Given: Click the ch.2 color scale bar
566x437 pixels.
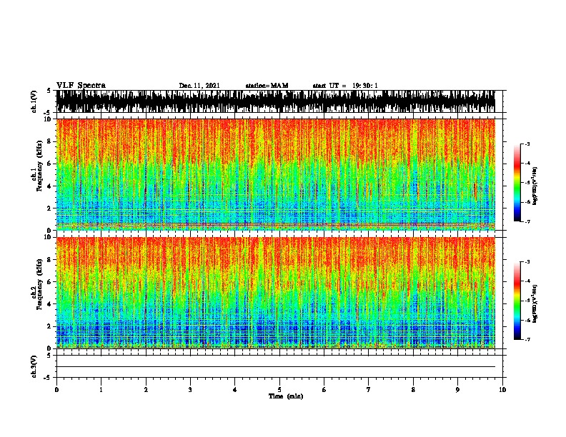Looking at the screenshot, I should click(517, 301).
